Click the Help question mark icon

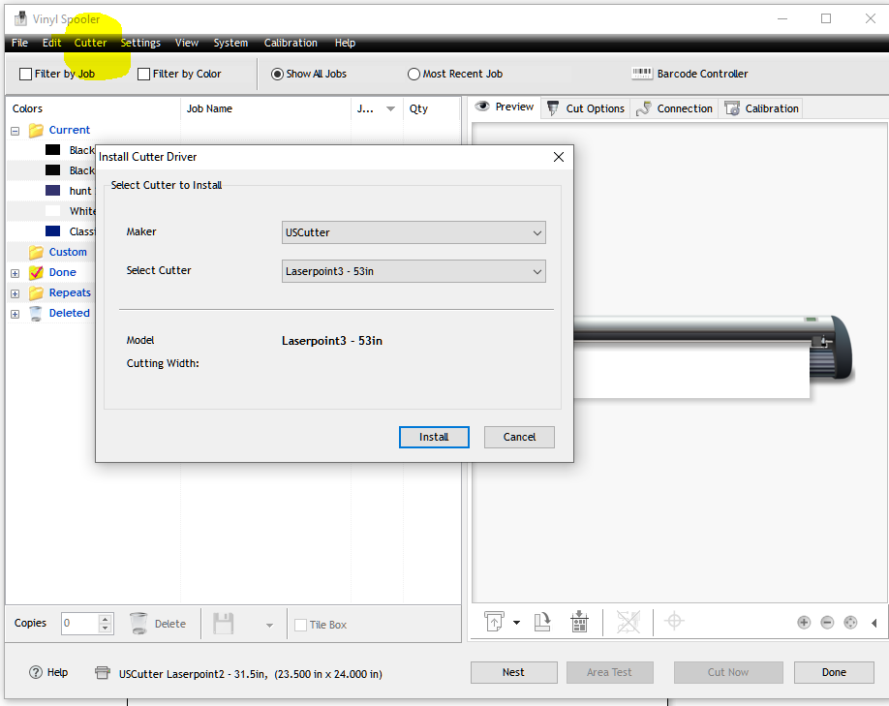pyautogui.click(x=36, y=672)
